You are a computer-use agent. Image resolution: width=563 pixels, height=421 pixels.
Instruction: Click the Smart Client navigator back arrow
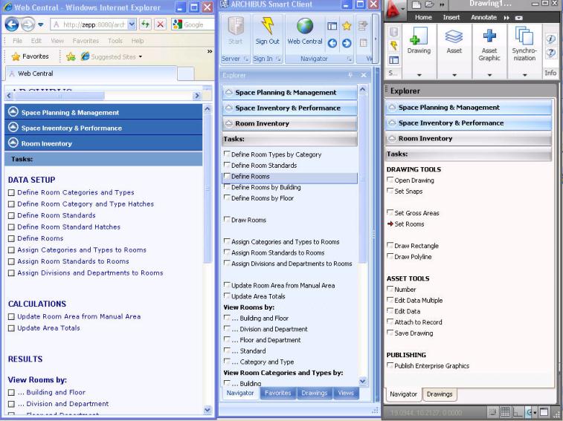(332, 43)
